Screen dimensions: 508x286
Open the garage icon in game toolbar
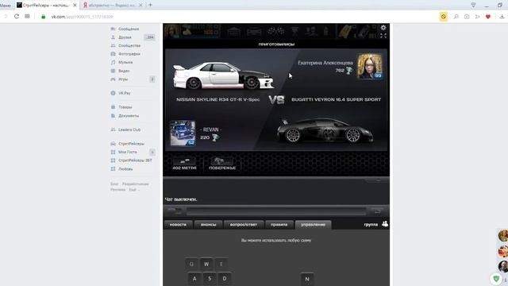[234, 32]
